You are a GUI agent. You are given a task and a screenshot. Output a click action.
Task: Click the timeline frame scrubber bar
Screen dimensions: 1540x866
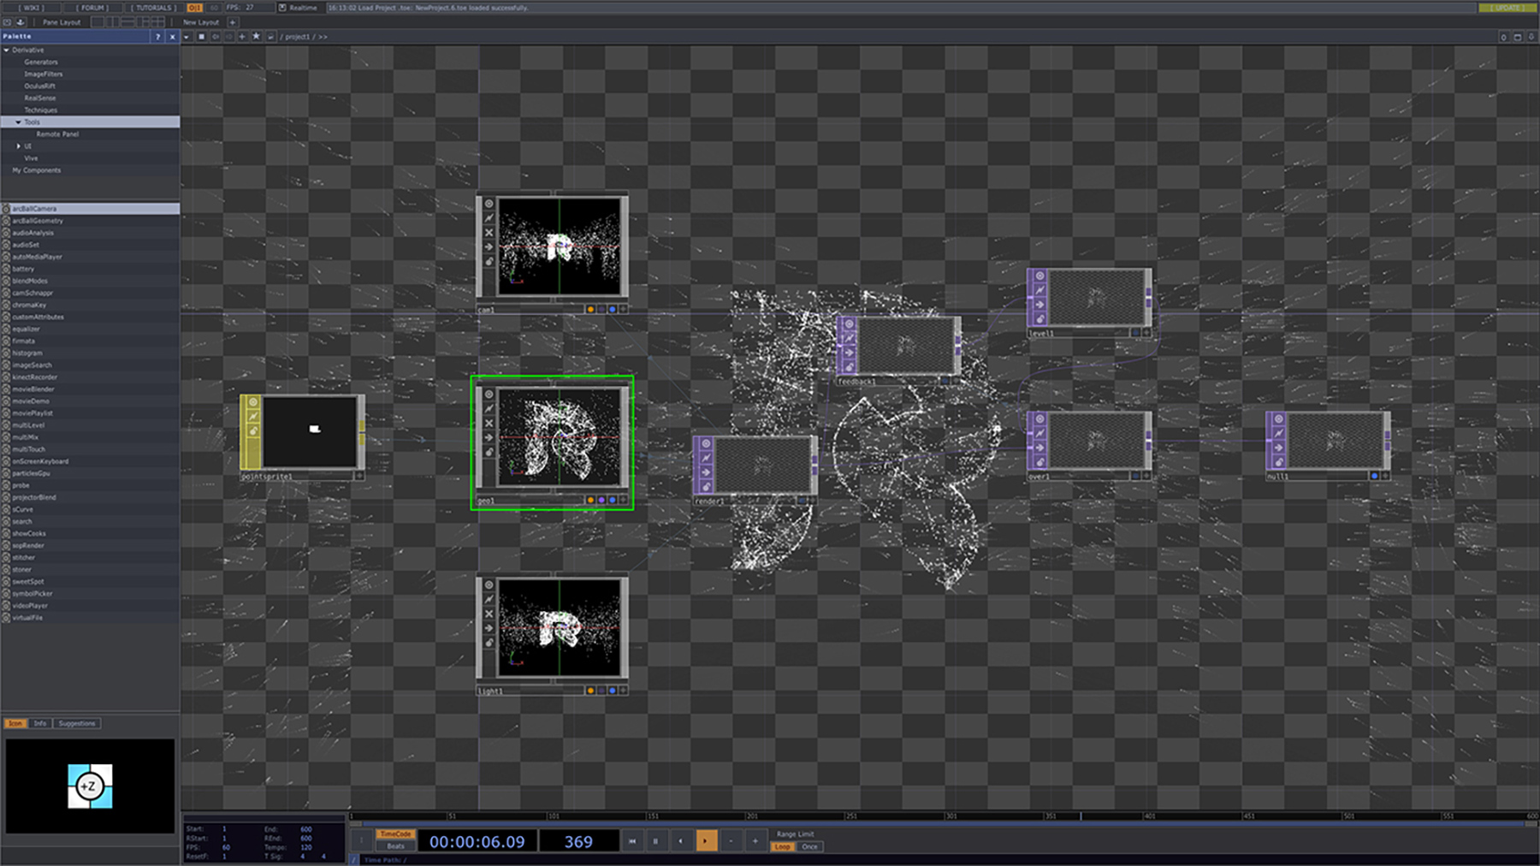(944, 816)
